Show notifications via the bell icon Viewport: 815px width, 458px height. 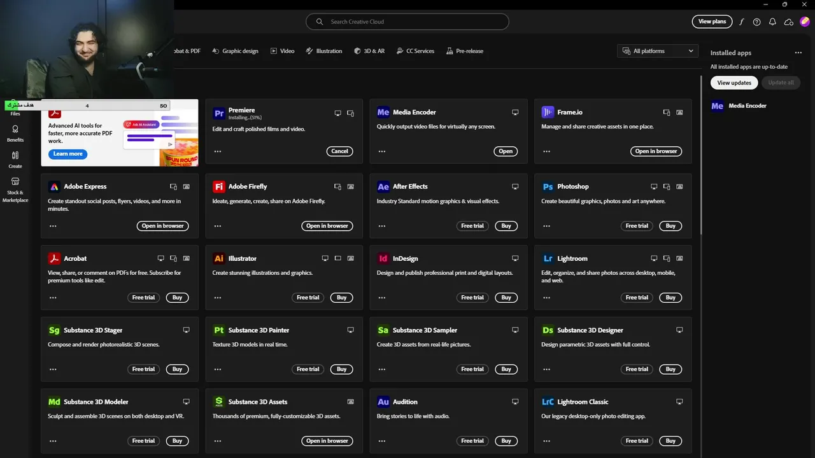772,22
